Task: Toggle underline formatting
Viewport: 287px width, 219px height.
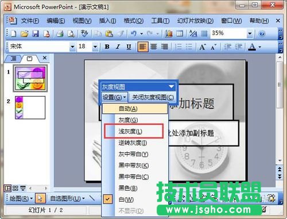Action: (x=129, y=47)
